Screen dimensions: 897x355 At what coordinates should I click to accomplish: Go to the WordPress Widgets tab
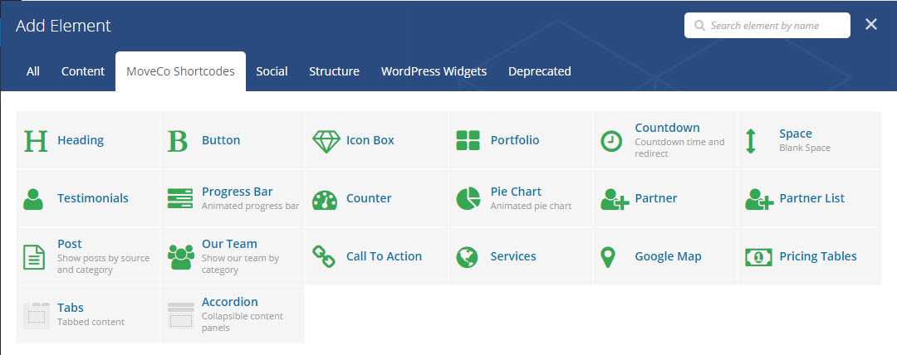tap(434, 71)
